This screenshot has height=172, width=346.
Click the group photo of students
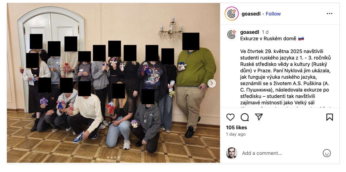[x=113, y=83]
